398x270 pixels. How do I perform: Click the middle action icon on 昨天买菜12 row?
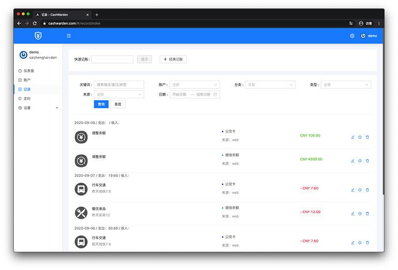pyautogui.click(x=360, y=214)
